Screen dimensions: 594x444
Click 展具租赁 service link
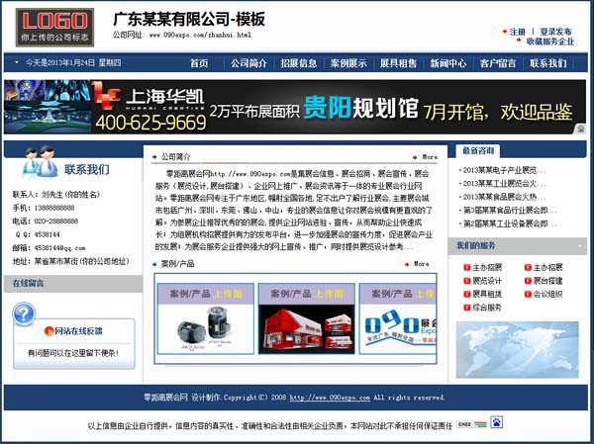pos(487,294)
